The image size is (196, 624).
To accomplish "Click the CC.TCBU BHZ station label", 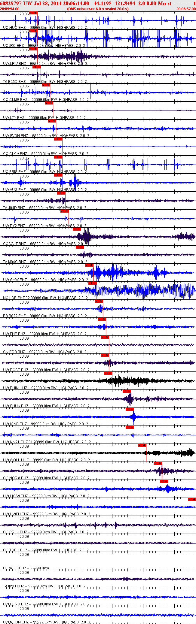I will [x=15, y=550].
